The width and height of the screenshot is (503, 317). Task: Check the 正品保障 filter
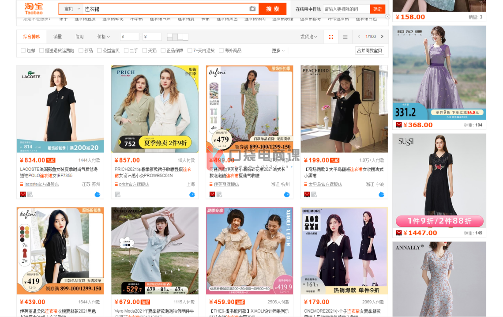[x=163, y=50]
